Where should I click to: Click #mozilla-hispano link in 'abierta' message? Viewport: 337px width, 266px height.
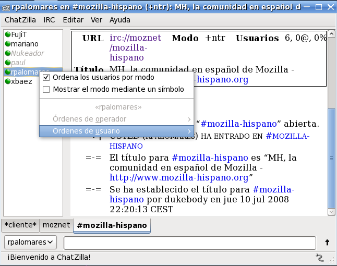pyautogui.click(x=239, y=124)
